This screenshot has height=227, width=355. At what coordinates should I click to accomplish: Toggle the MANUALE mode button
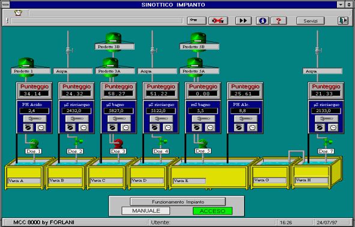(x=146, y=211)
